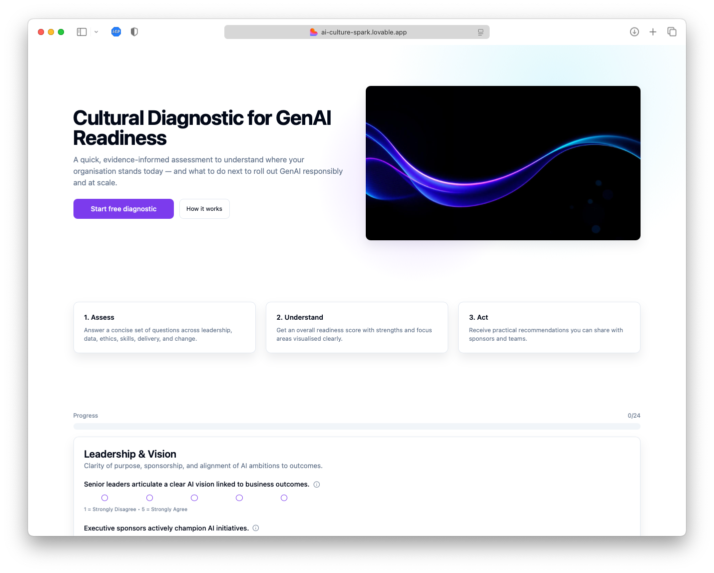Select the 3. Act card
714x573 pixels.
tap(549, 327)
